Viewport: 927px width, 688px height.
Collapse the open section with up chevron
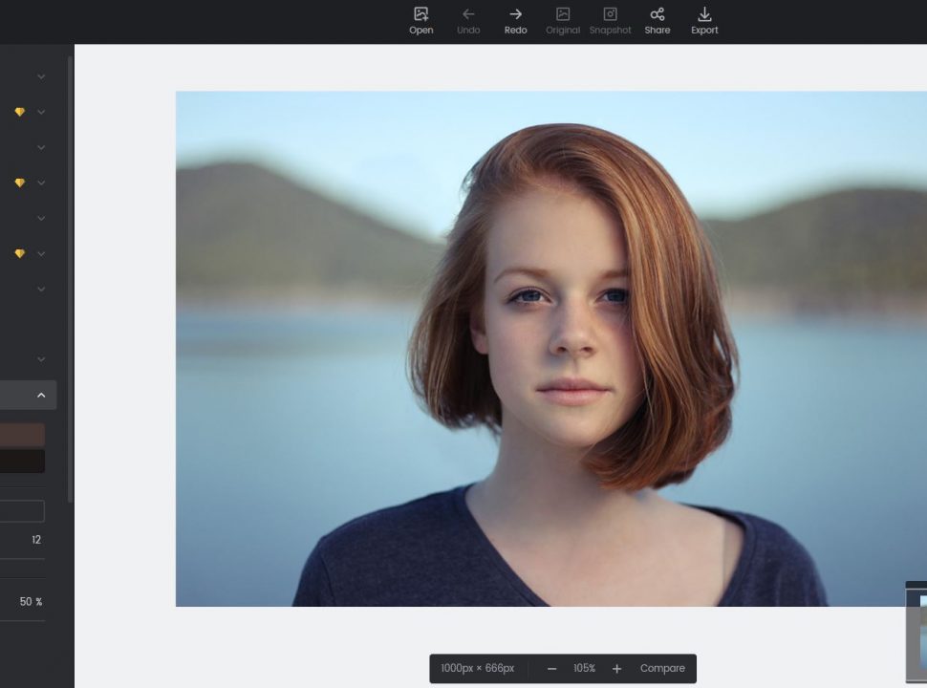pyautogui.click(x=41, y=395)
